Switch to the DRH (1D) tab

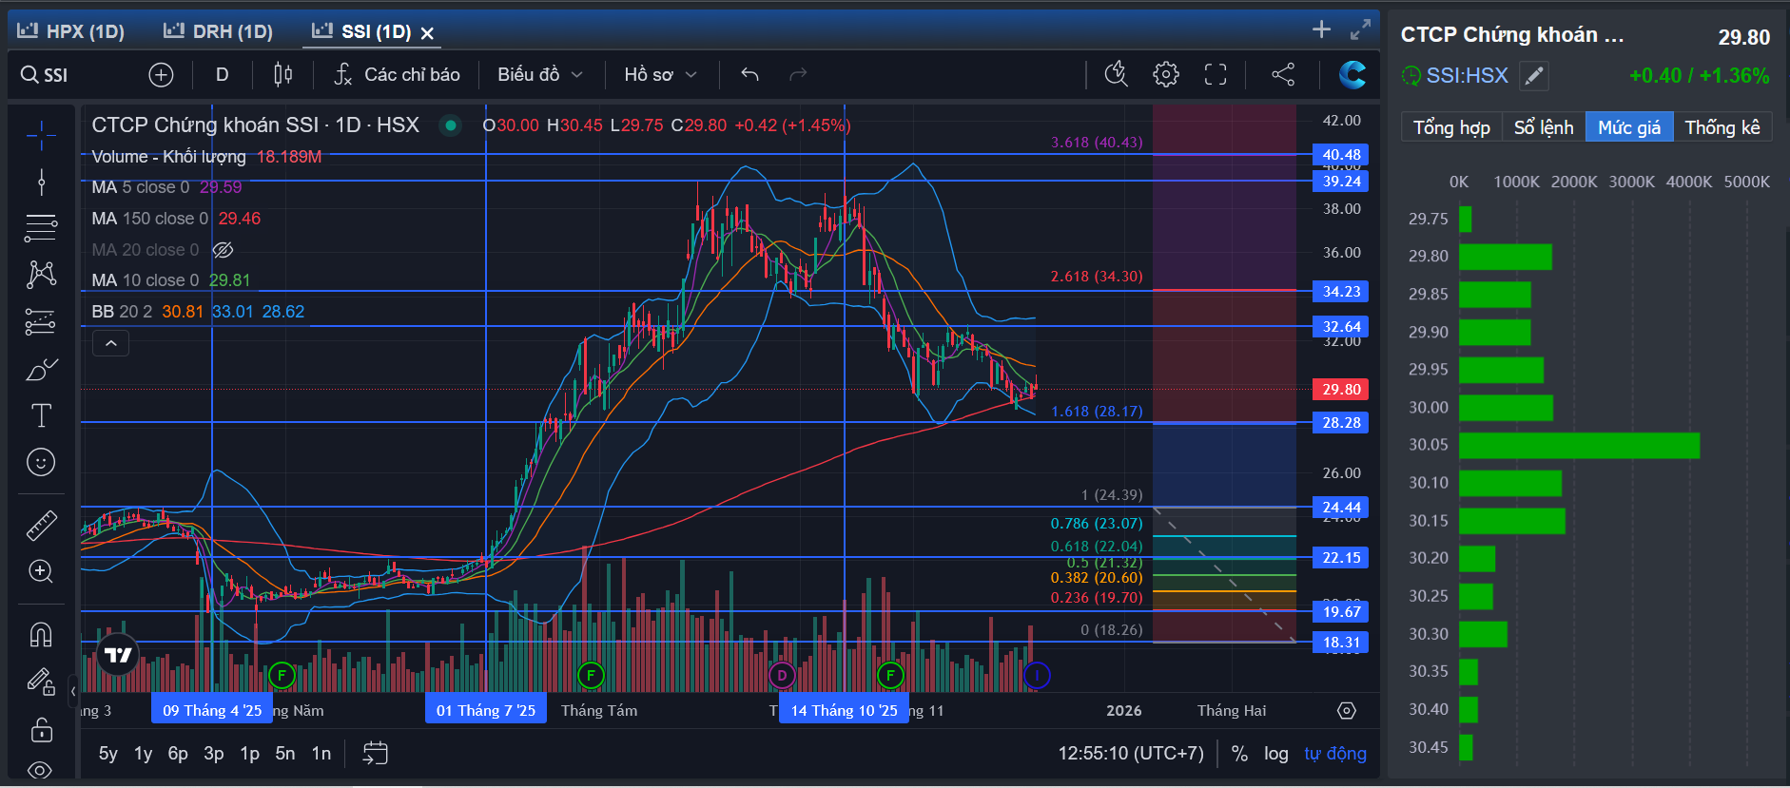click(218, 31)
